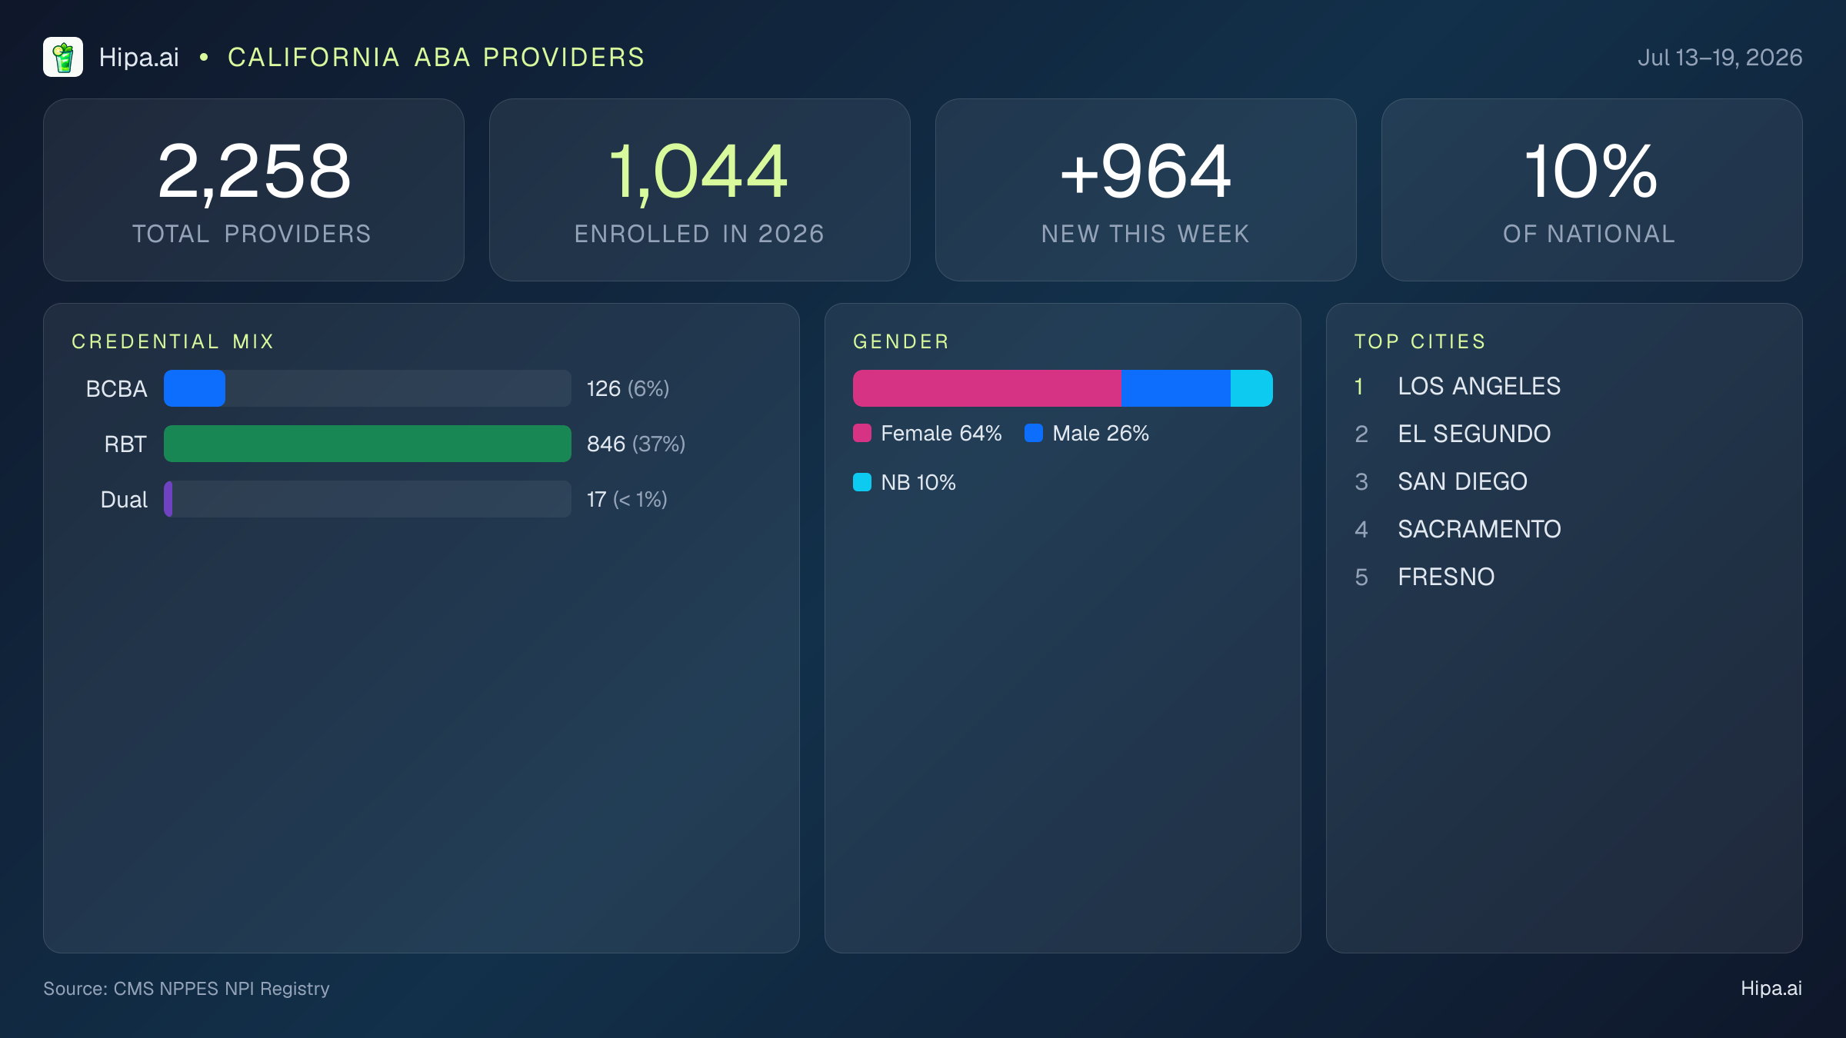The width and height of the screenshot is (1846, 1038).
Task: Click the green RBT bar
Action: 368,444
